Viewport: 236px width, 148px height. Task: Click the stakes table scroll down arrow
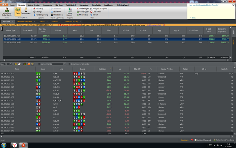[x=230, y=57]
